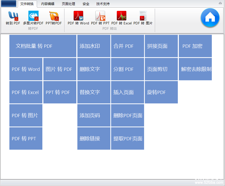Open the 添加水印 tile
Viewport: 225px width, 186px height.
coord(94,46)
